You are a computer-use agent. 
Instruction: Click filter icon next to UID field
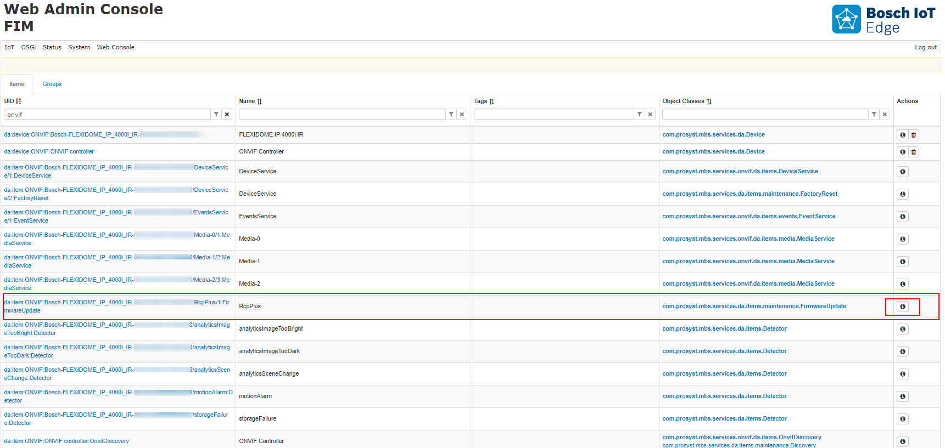pyautogui.click(x=216, y=115)
